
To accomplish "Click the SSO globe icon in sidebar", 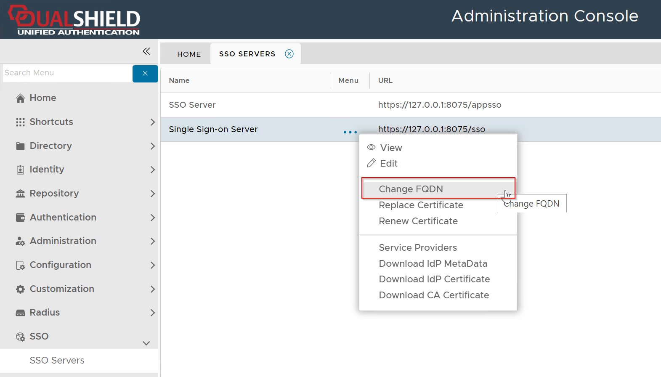I will (x=20, y=337).
